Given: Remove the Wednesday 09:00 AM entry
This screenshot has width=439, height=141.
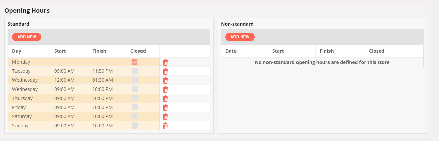Looking at the screenshot, I should point(165,90).
